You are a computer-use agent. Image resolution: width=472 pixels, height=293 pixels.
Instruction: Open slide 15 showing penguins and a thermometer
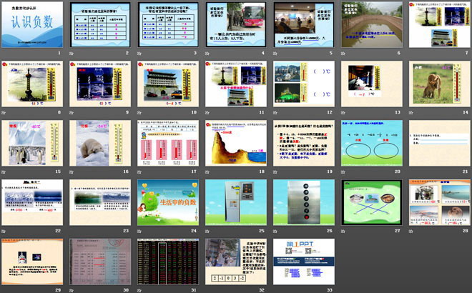point(31,143)
